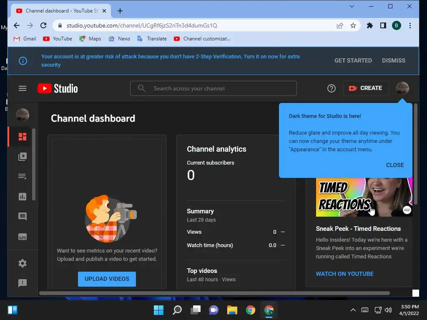
Task: Open the Windows Start menu
Action: 158,310
